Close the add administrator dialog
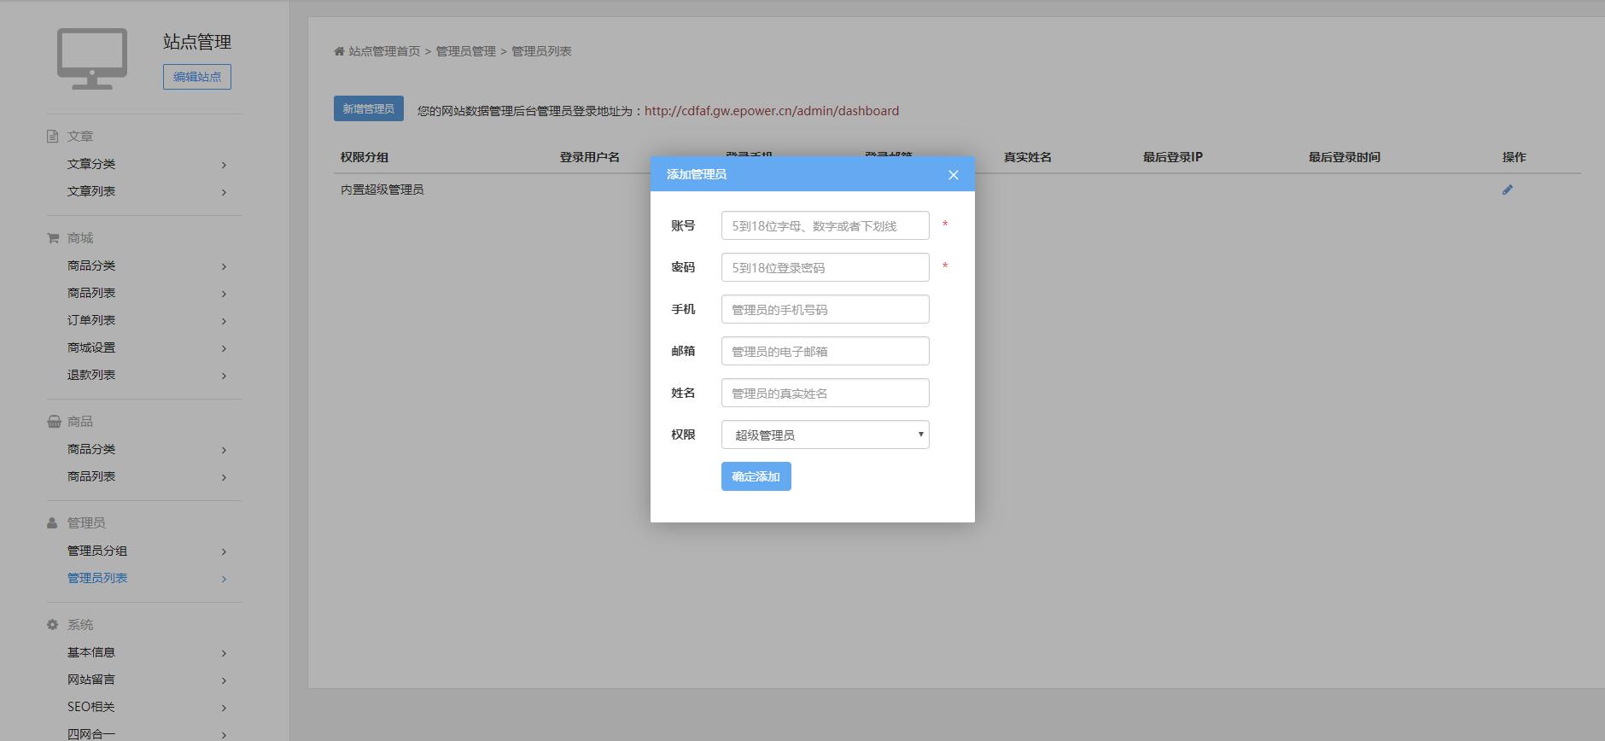 (953, 175)
